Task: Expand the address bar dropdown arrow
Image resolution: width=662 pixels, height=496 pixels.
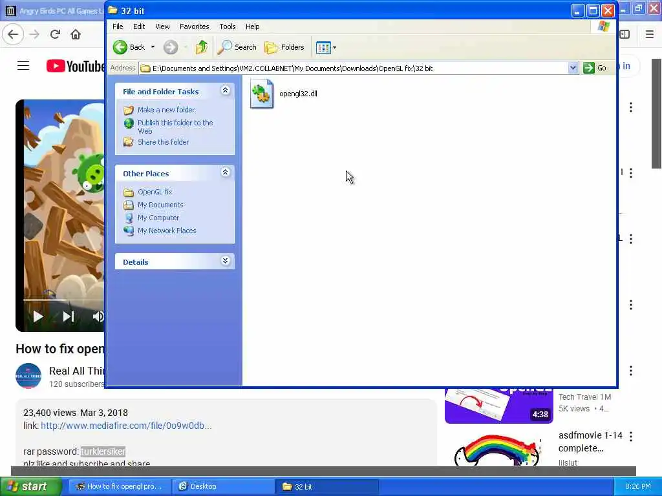Action: [573, 68]
